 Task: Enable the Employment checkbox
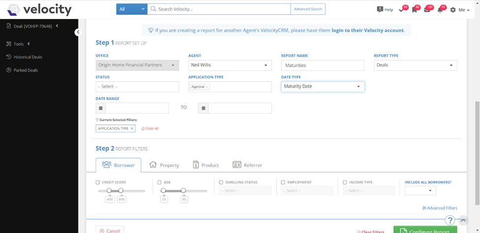(283, 182)
